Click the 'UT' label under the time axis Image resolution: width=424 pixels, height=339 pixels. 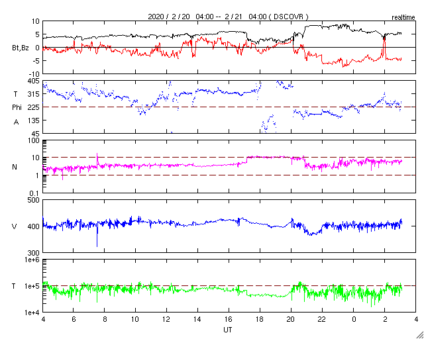[228, 330]
